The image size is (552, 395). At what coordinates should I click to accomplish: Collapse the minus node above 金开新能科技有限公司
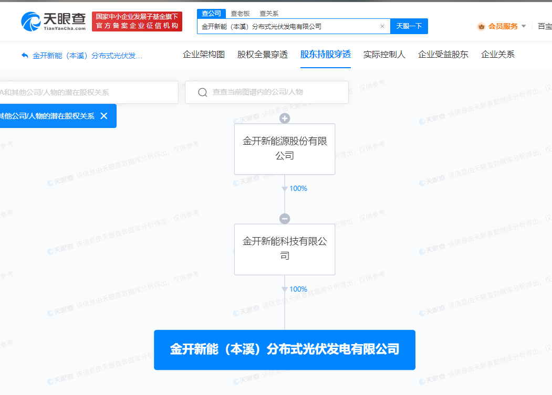(x=284, y=218)
